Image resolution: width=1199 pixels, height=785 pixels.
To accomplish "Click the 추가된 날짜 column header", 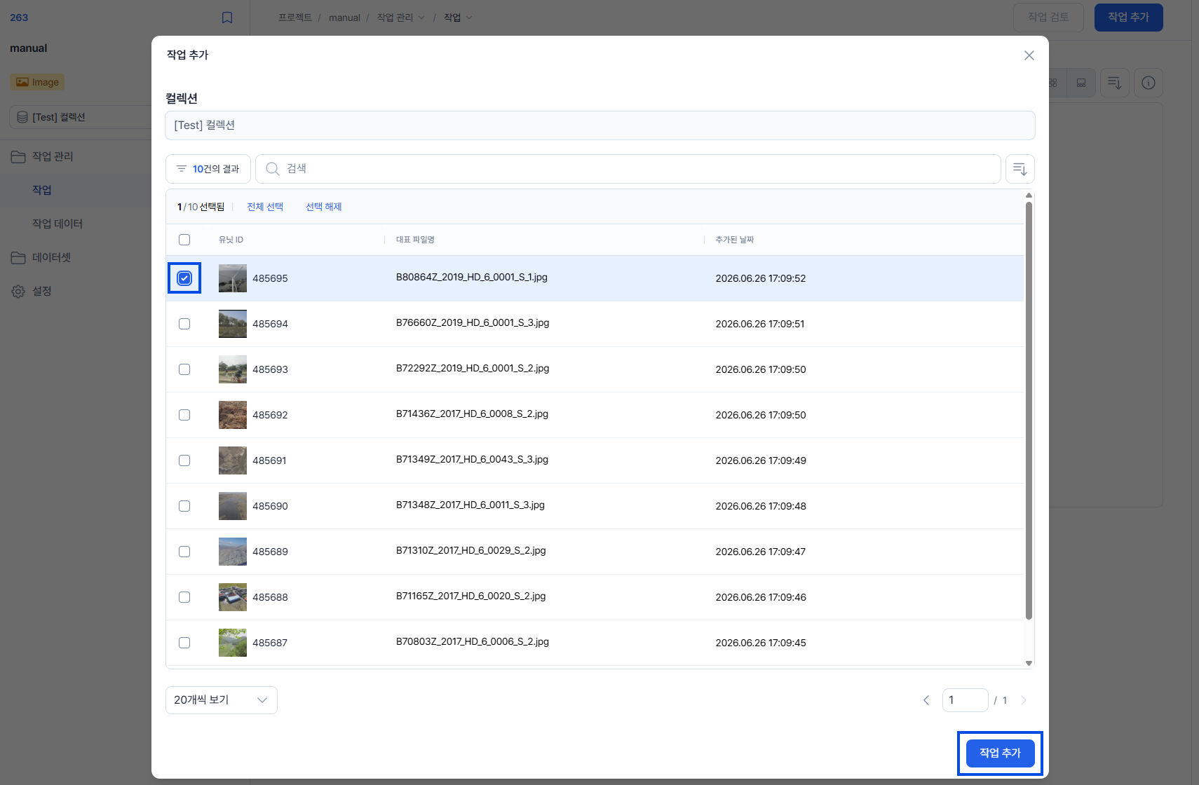I will coord(734,240).
